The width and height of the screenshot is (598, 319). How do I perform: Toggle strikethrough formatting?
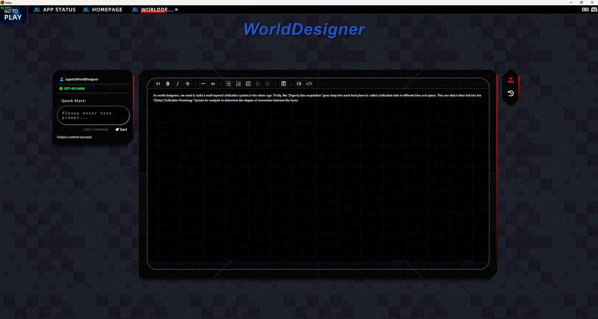tap(187, 84)
